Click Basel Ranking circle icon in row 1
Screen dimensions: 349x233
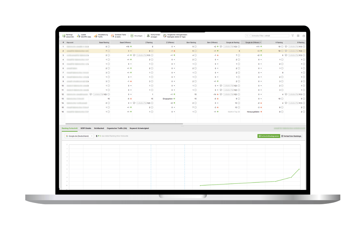click(x=109, y=46)
